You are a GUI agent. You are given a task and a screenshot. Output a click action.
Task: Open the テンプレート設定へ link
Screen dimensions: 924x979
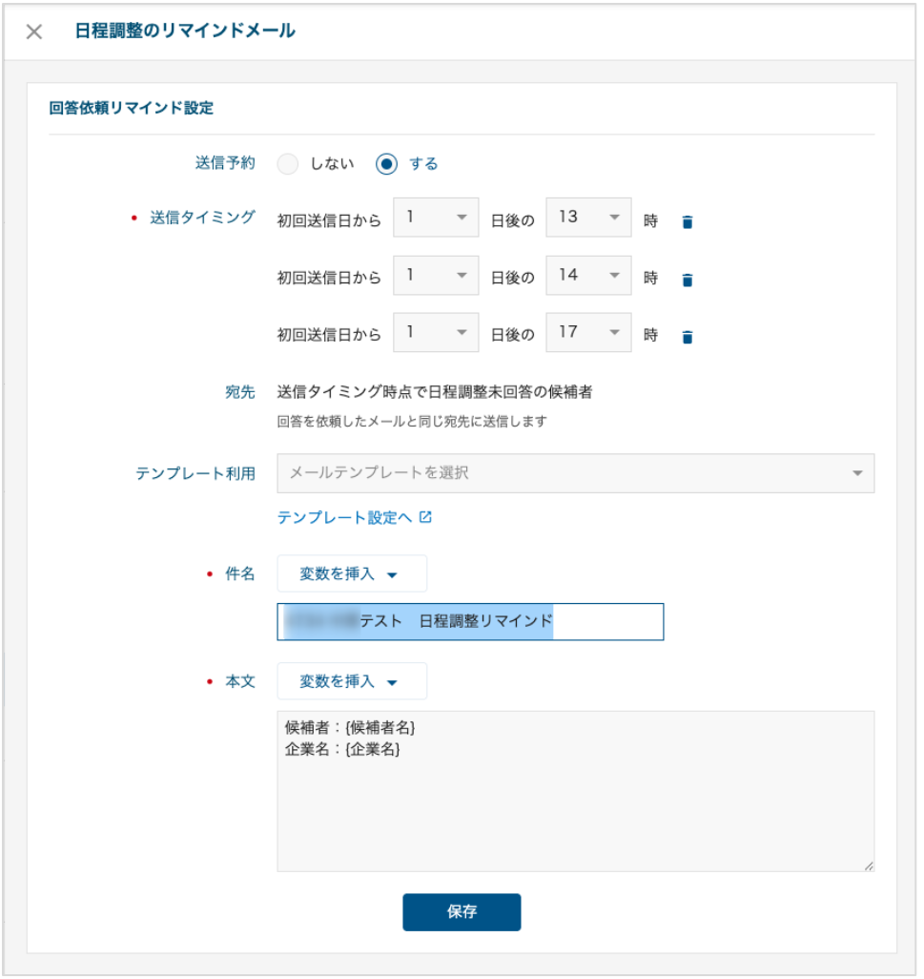pos(344,517)
